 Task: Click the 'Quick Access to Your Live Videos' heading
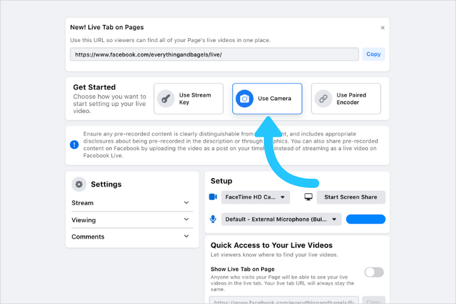271,245
